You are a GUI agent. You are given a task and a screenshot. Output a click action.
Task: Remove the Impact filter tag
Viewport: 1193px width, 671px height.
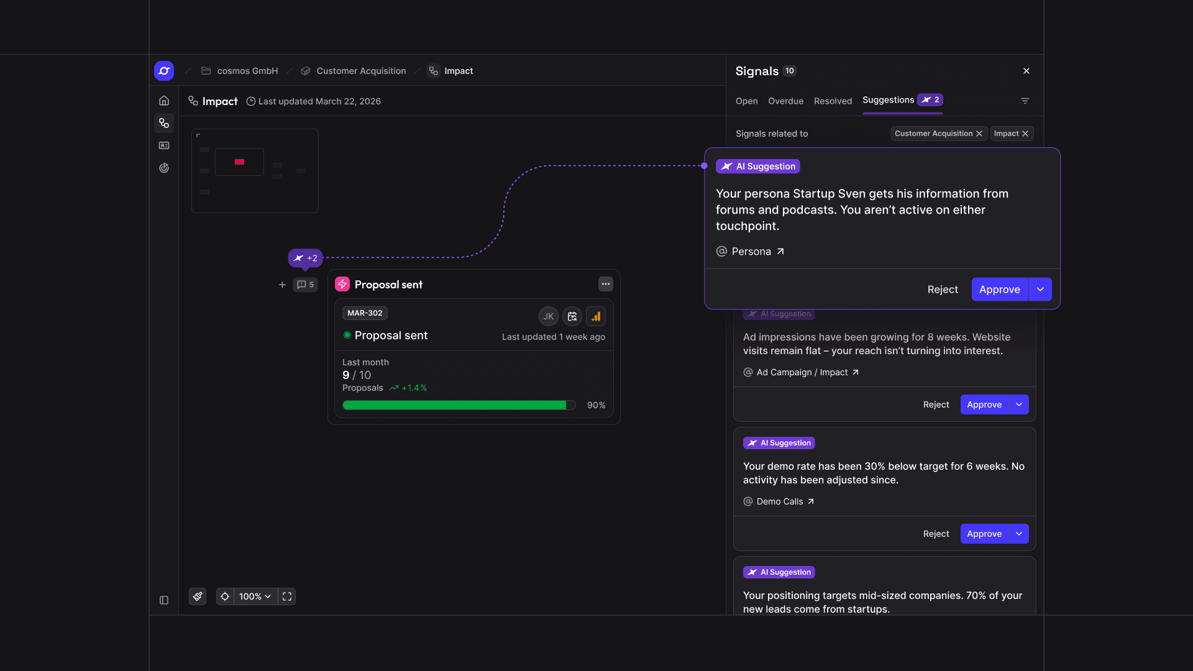coord(1025,134)
